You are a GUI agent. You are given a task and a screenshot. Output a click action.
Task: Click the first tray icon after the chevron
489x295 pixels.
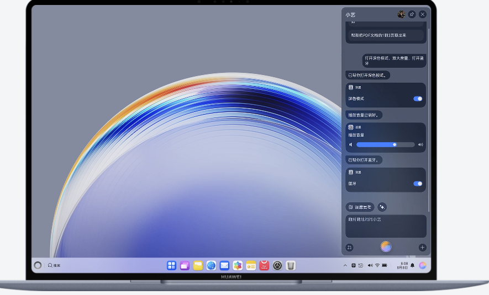353,265
